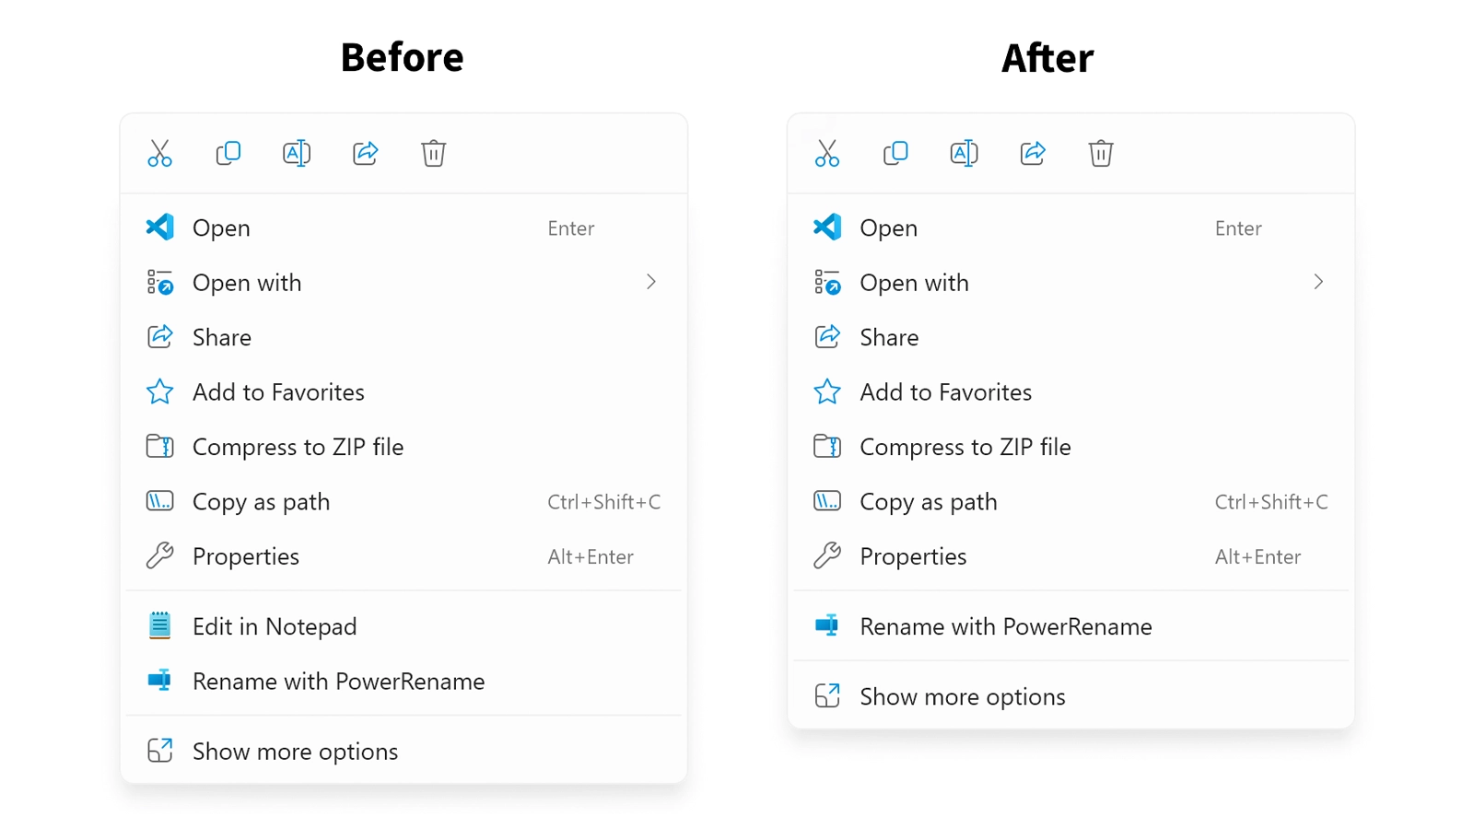
Task: Click the Copy icon in Before menu
Action: point(228,153)
